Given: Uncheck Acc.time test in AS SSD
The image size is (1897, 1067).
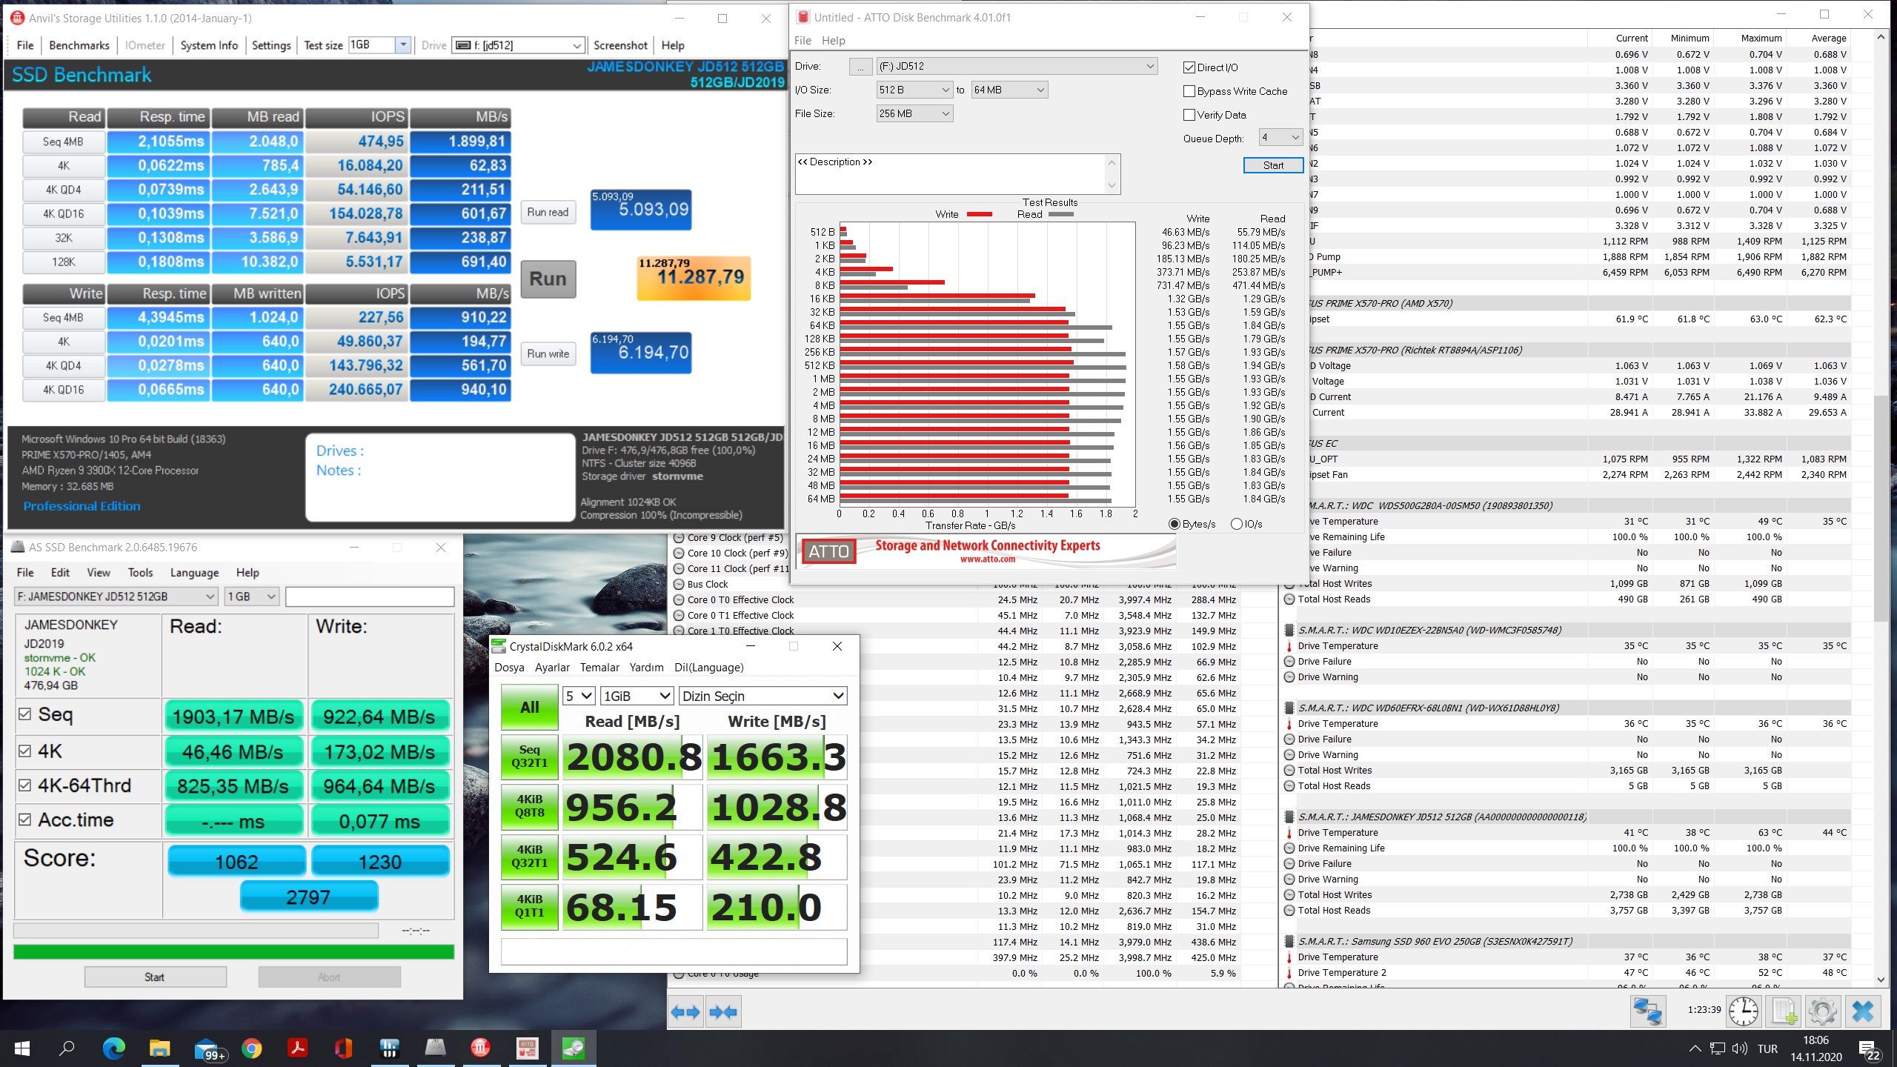Looking at the screenshot, I should tap(24, 820).
